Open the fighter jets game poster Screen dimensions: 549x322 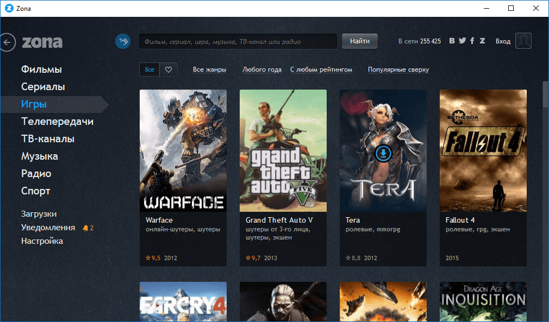(x=383, y=302)
